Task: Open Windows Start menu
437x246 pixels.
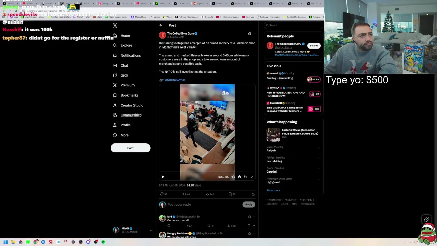Action: (5, 242)
